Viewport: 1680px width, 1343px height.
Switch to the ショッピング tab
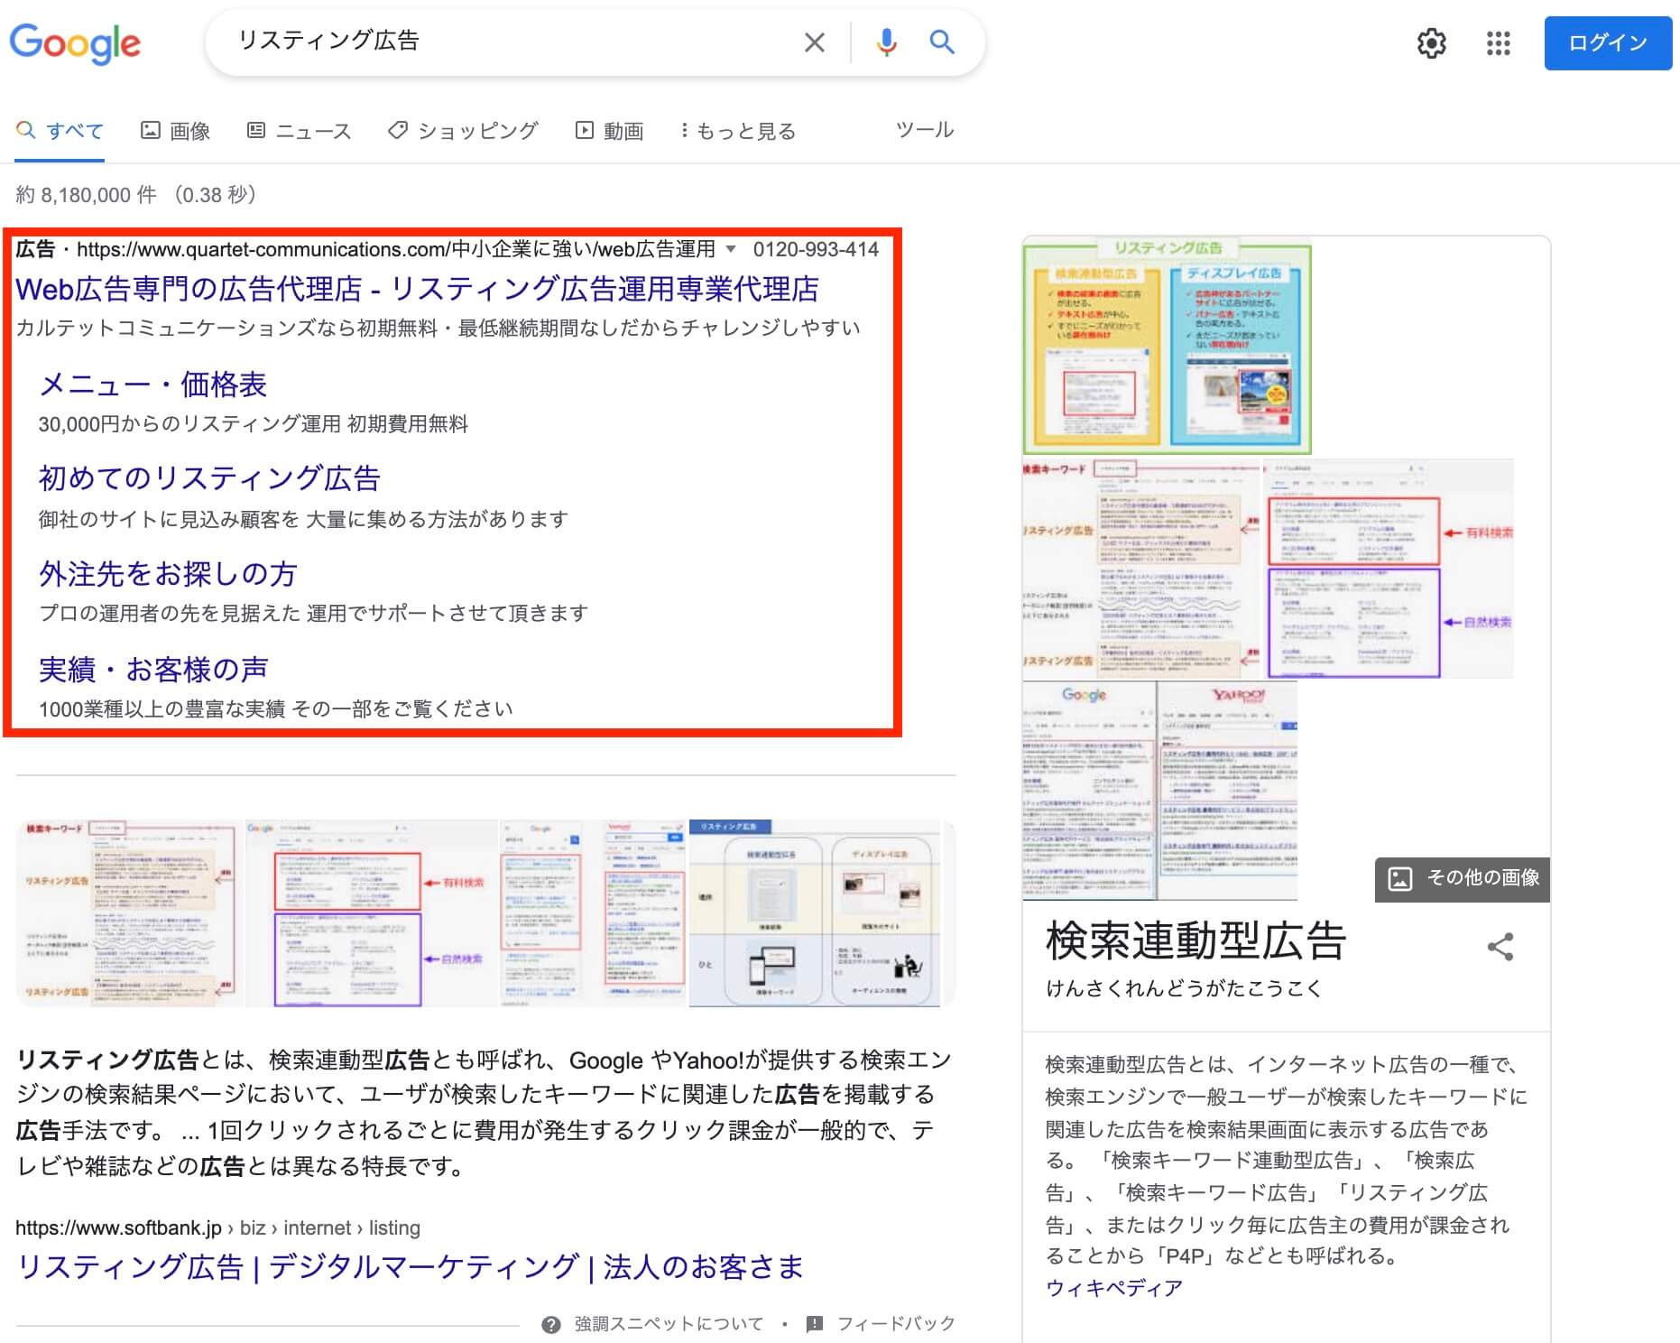[x=463, y=131]
